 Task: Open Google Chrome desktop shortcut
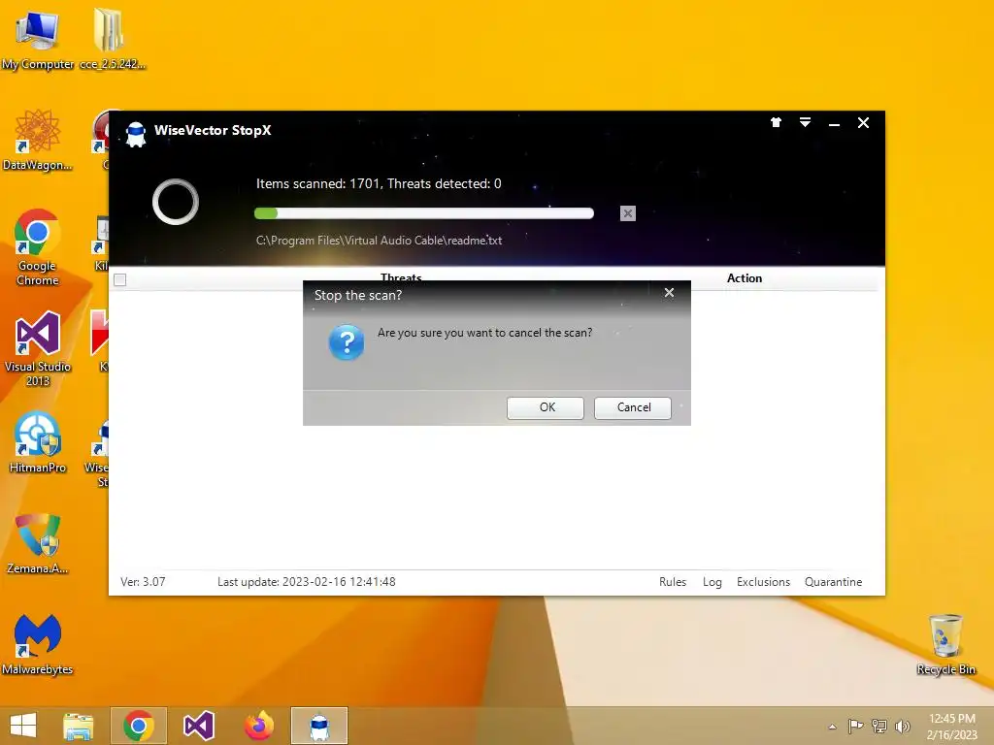tap(38, 247)
